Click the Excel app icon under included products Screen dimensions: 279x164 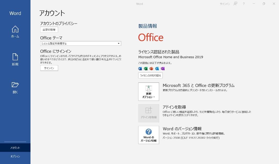click(x=146, y=69)
